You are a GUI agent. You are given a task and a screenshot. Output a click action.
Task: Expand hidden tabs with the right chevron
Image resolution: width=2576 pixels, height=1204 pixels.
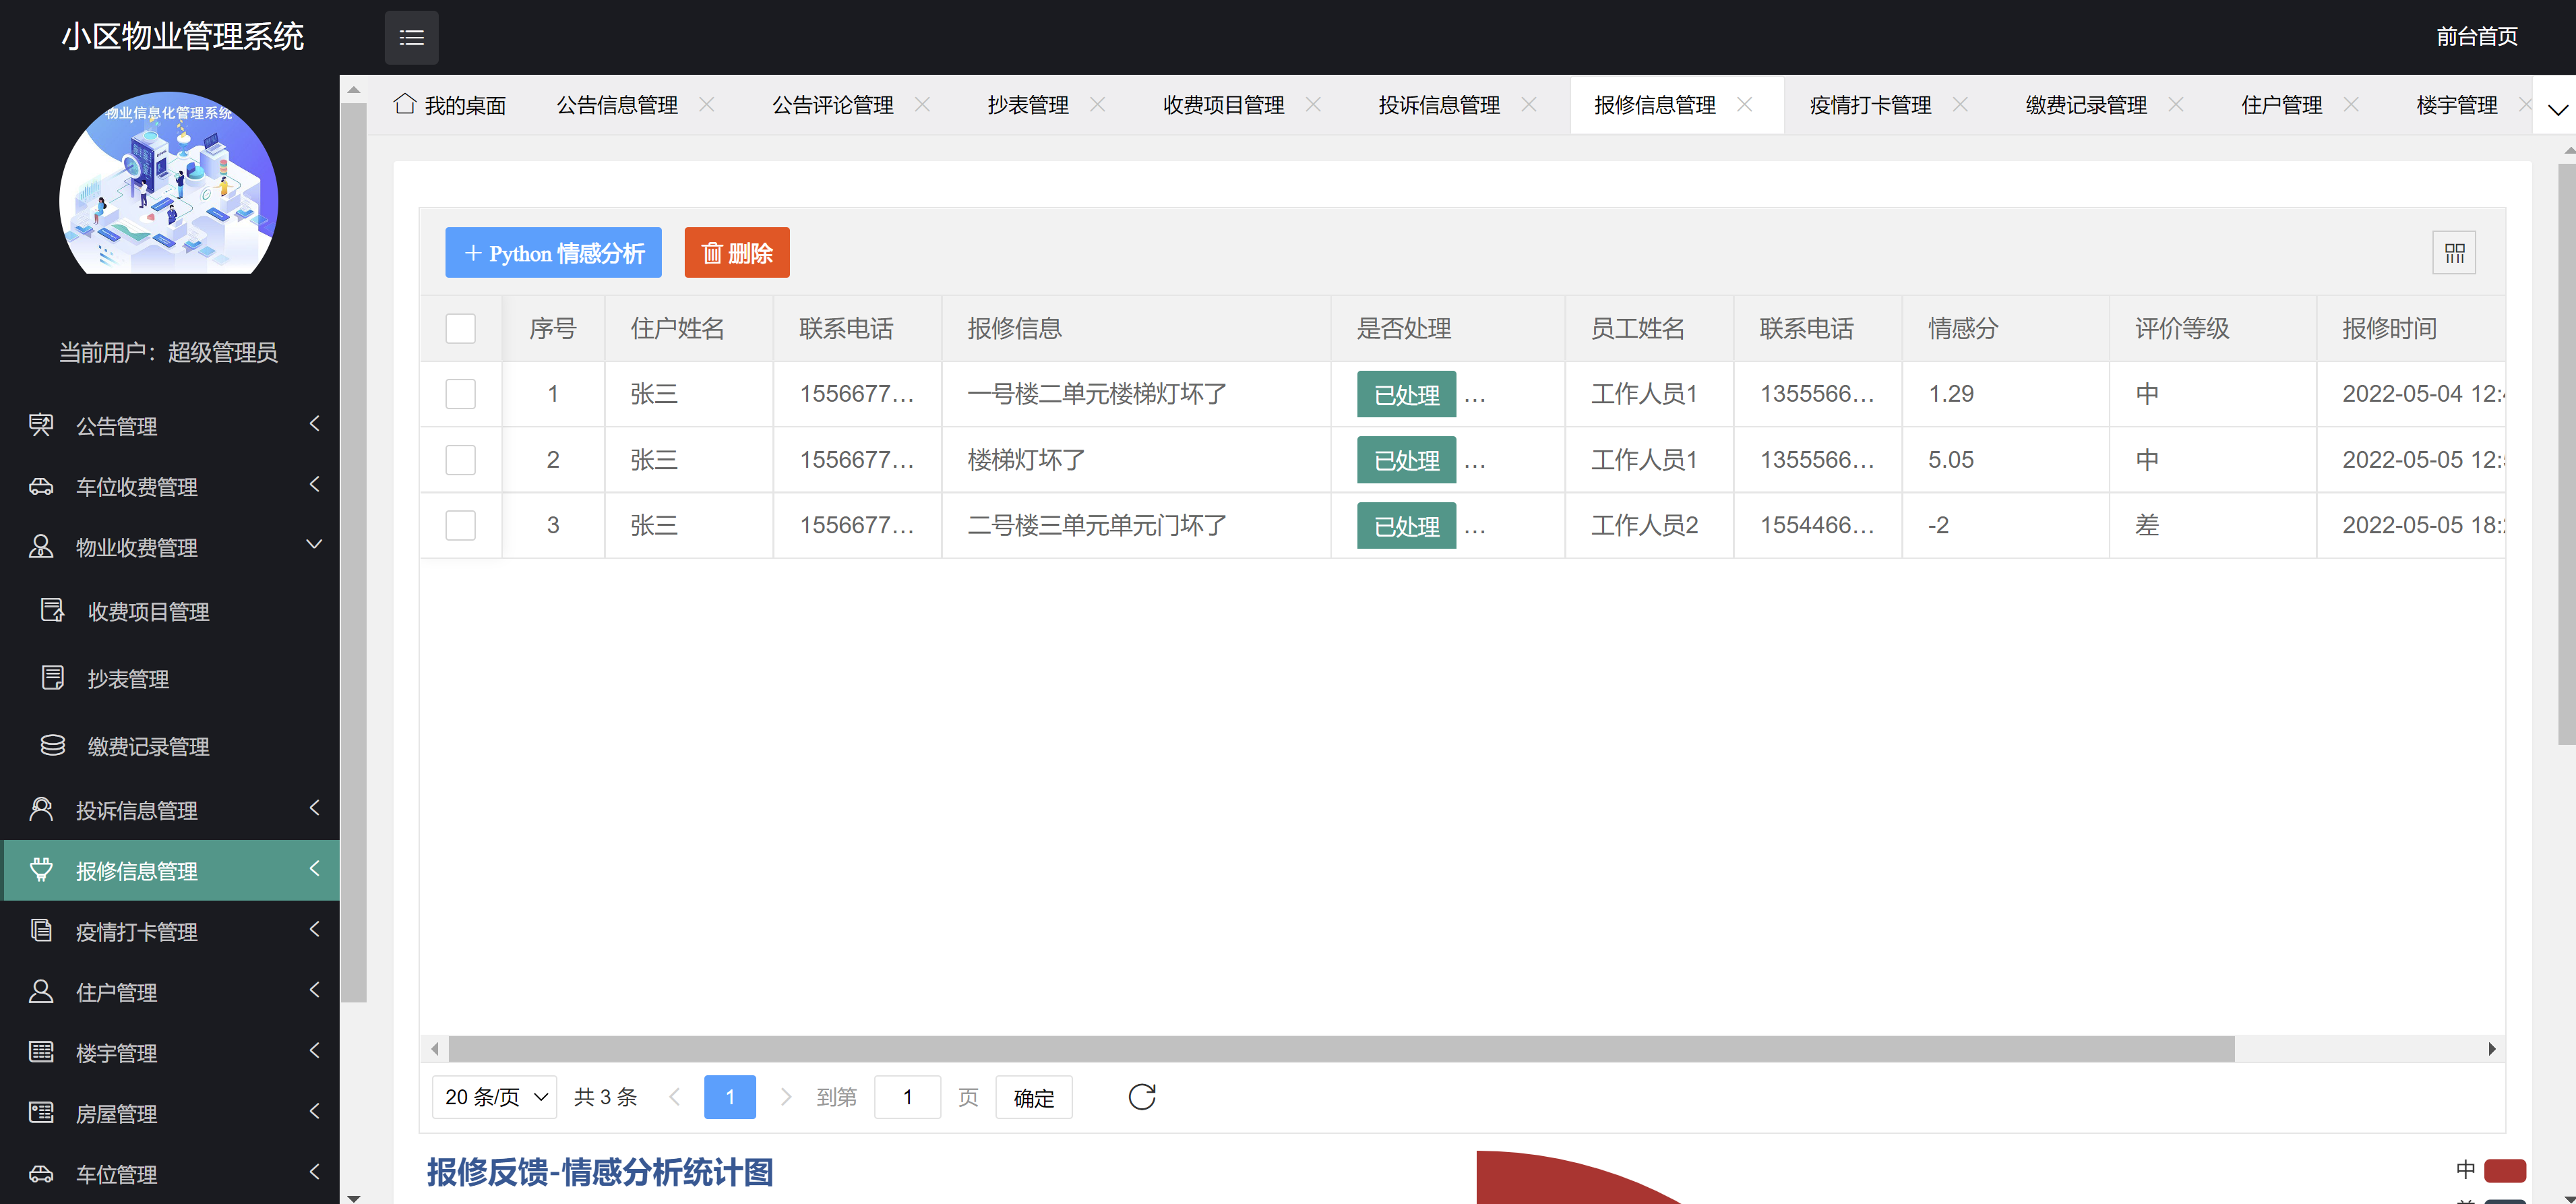click(x=2557, y=110)
